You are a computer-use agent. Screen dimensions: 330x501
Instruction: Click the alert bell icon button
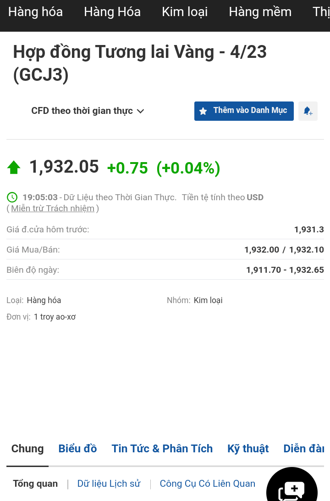click(x=308, y=111)
